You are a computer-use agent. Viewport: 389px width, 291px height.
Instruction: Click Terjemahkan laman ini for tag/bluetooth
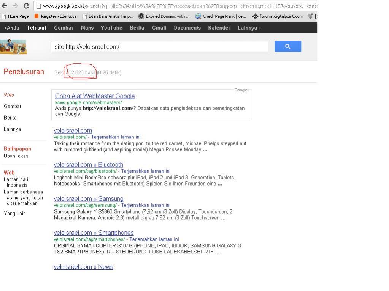click(x=146, y=171)
